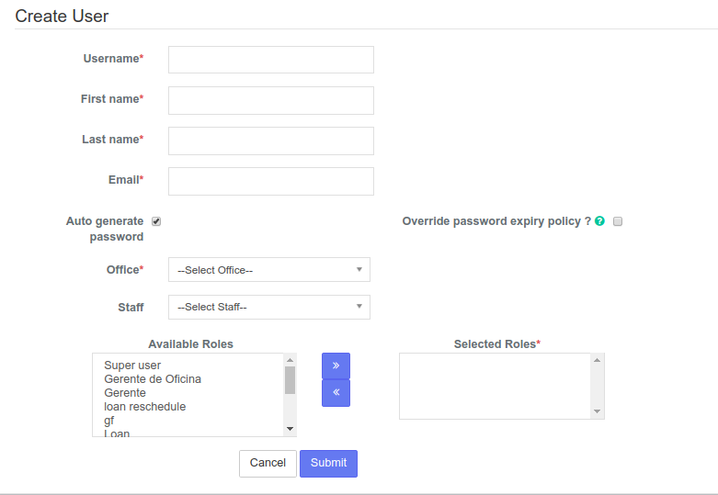This screenshot has width=718, height=495.
Task: Click Selected Roles scroll up arrow
Action: point(597,360)
